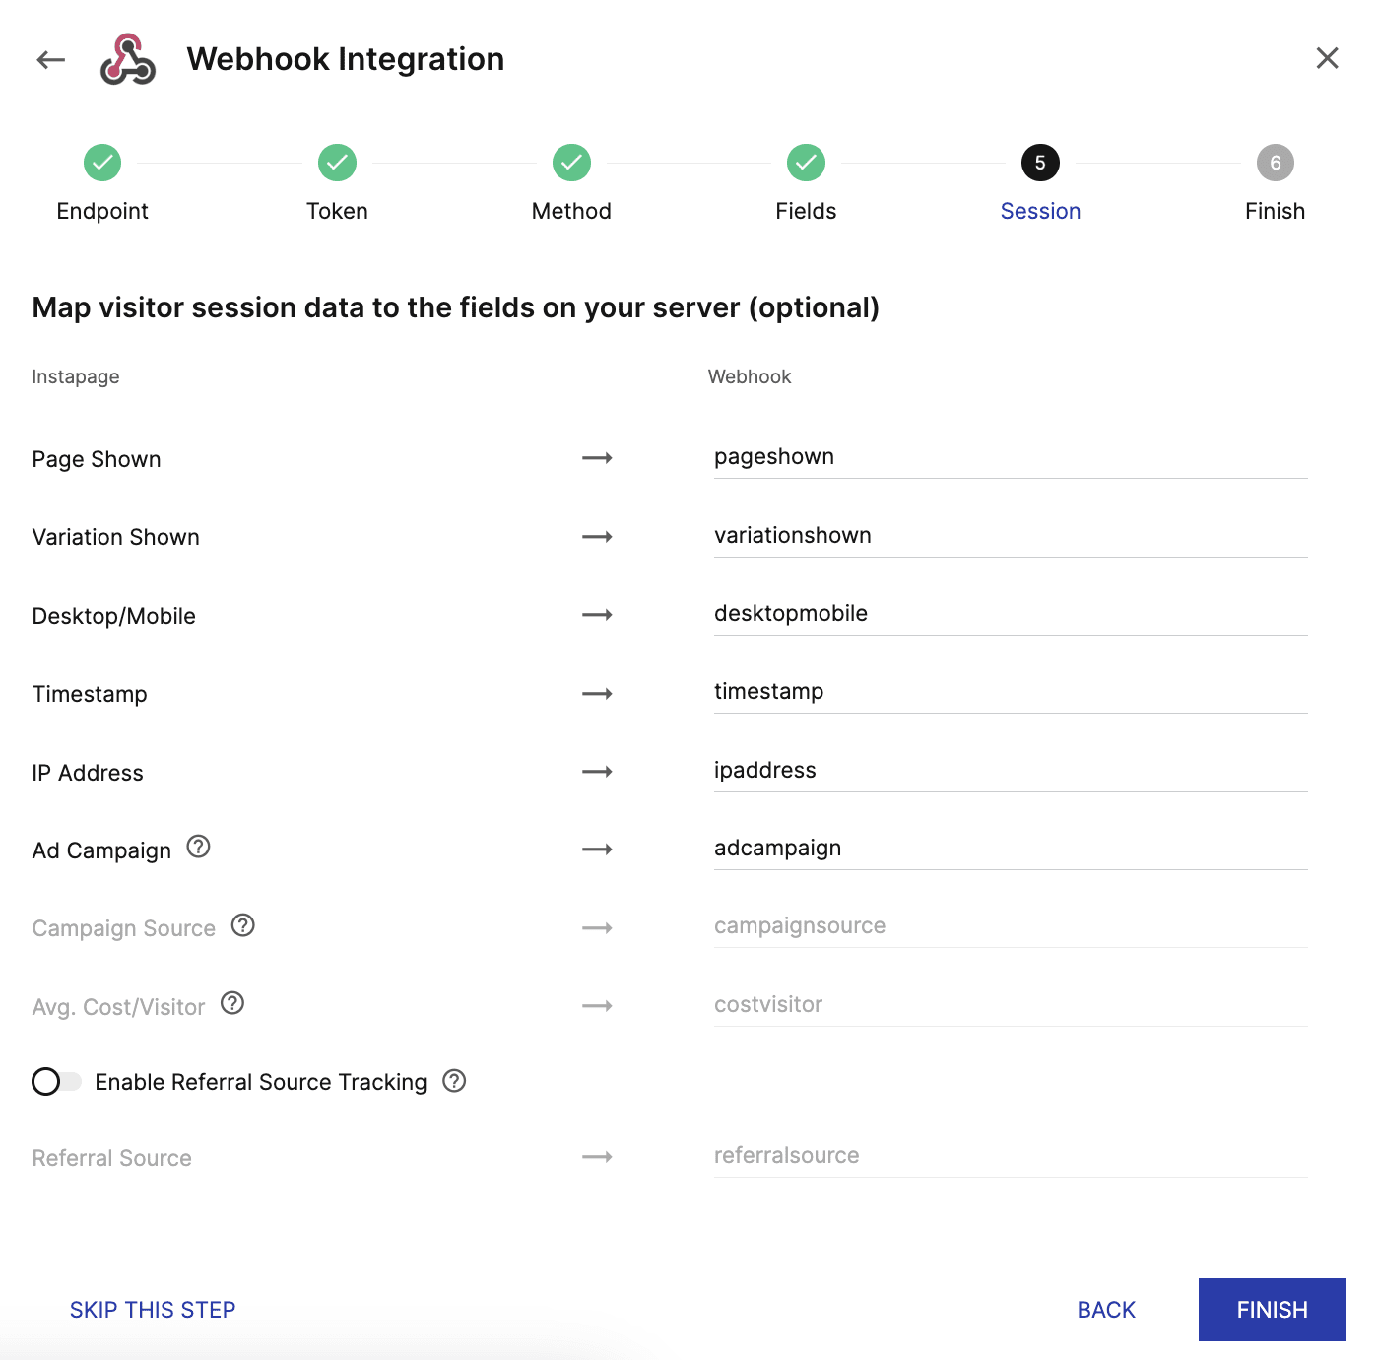The width and height of the screenshot is (1379, 1360).
Task: Open the Ad Campaign help icon
Action: 198,847
